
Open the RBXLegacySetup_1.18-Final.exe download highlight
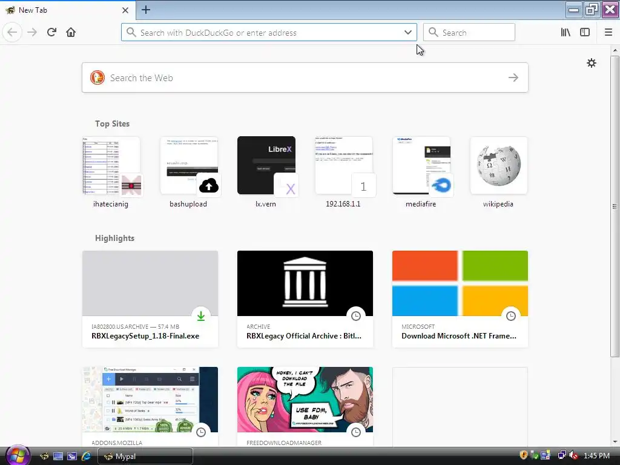coord(150,299)
